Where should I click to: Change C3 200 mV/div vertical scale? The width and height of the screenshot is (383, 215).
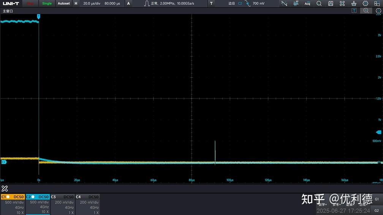pyautogui.click(x=64, y=202)
